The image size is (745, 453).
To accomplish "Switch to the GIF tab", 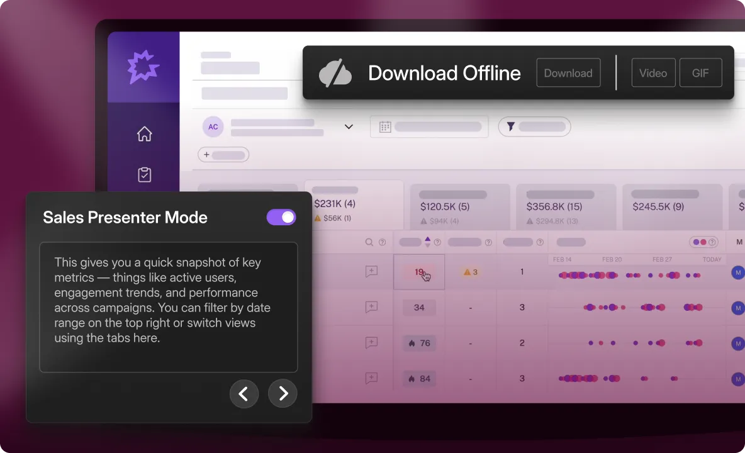I will pos(700,72).
